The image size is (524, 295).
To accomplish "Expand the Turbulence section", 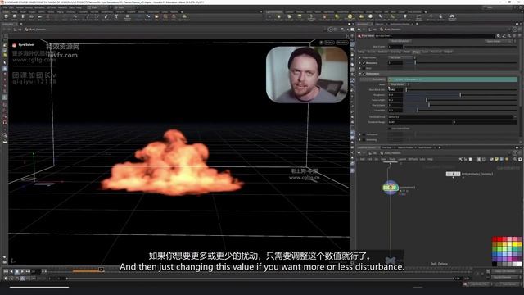I will [360, 134].
